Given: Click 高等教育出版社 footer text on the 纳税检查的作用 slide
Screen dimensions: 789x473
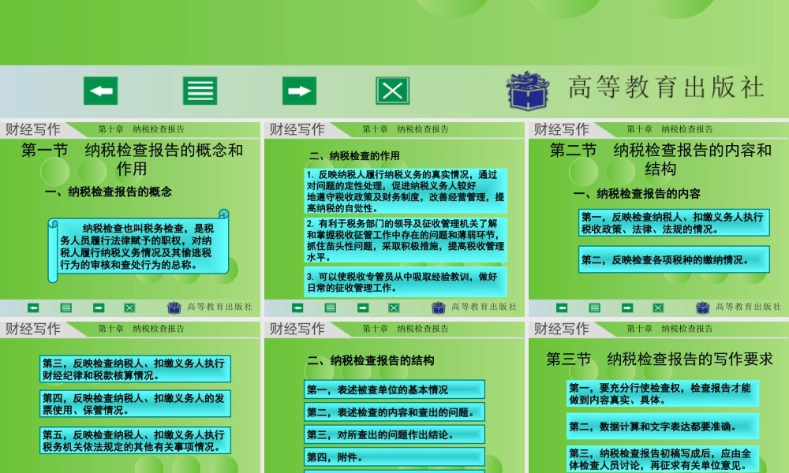Looking at the screenshot, I should (484, 307).
